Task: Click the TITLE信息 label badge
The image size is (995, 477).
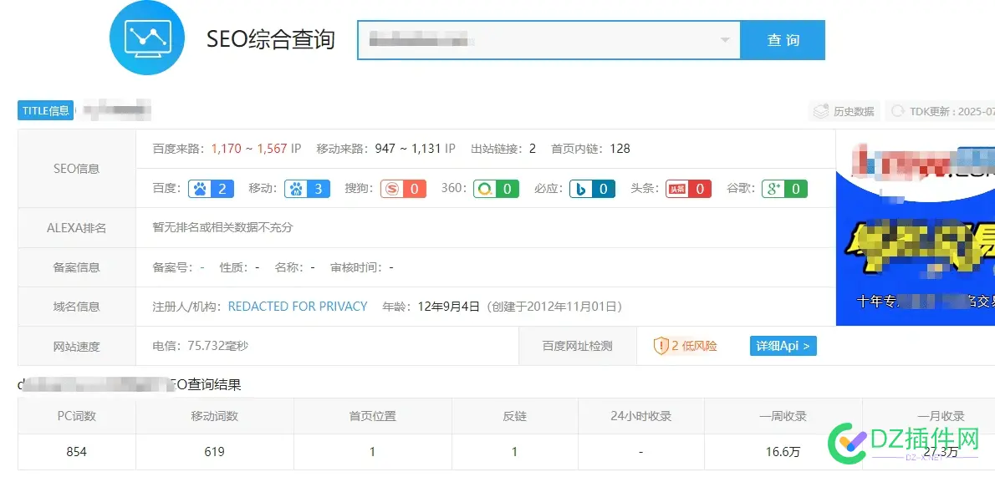Action: (46, 110)
